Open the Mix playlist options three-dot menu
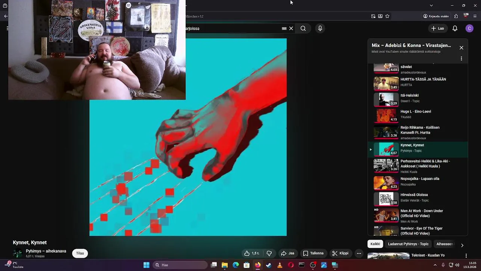This screenshot has height=271, width=481. pyautogui.click(x=461, y=59)
